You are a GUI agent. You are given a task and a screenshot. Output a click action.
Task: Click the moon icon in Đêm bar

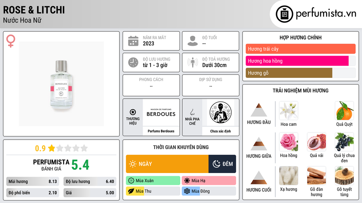coord(216,164)
